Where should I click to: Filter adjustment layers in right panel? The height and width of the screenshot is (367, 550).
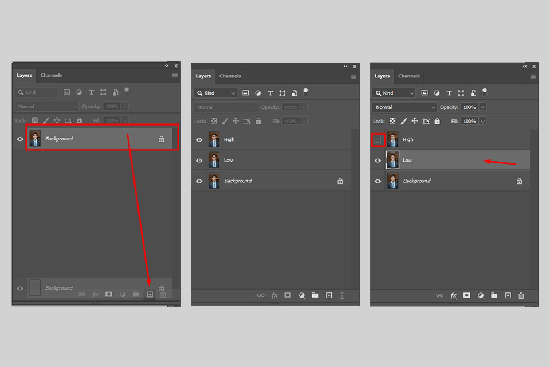437,93
